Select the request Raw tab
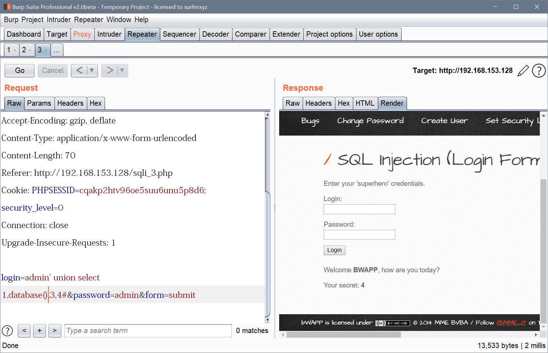Screen dimensions: 548x353 [x=14, y=103]
